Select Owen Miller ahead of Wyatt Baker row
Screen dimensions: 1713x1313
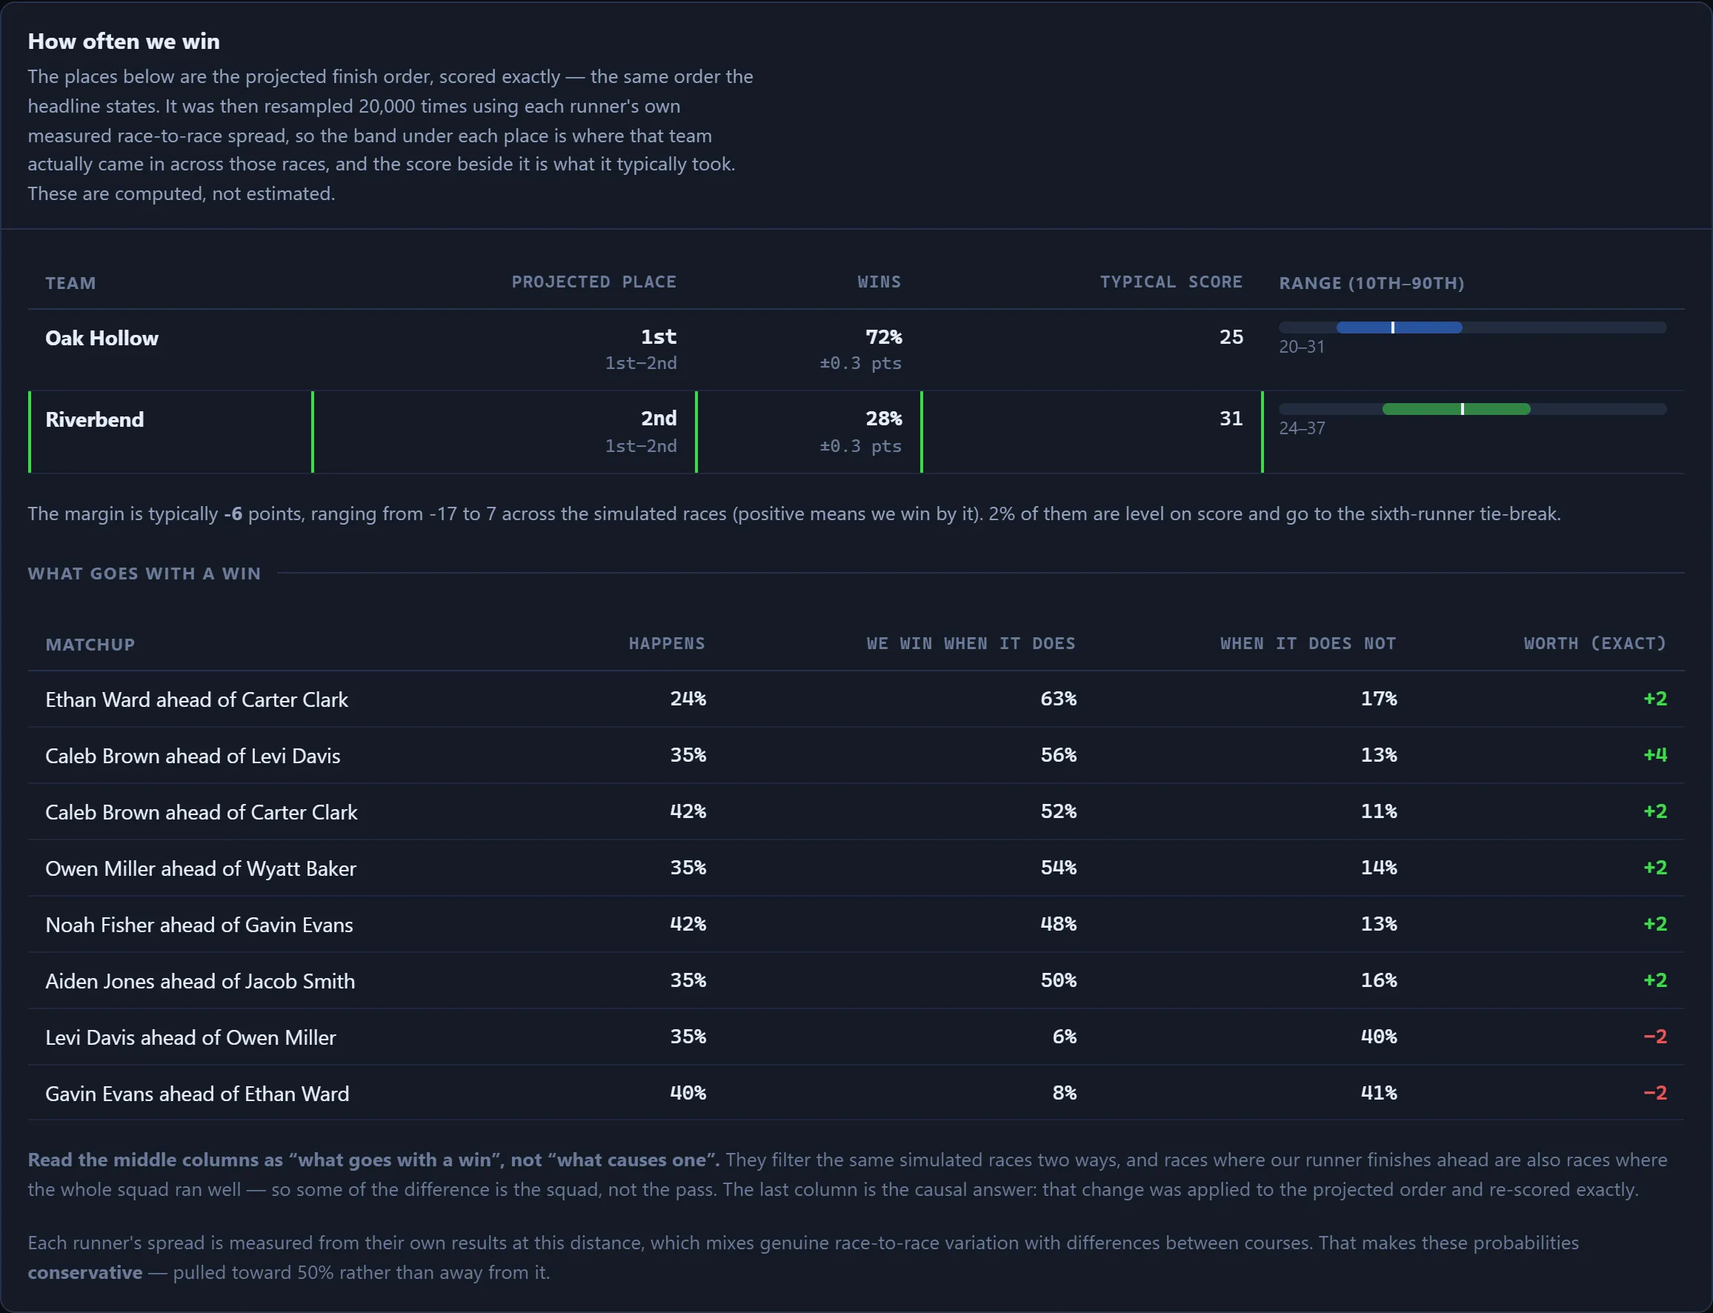856,868
